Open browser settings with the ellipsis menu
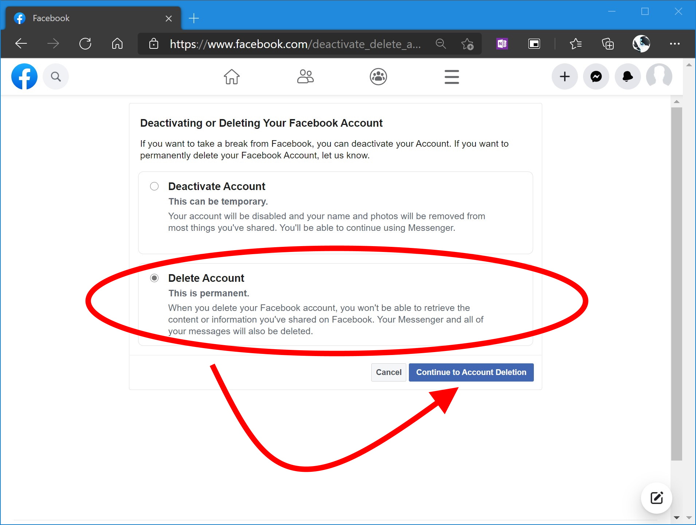This screenshot has height=525, width=696. tap(675, 44)
